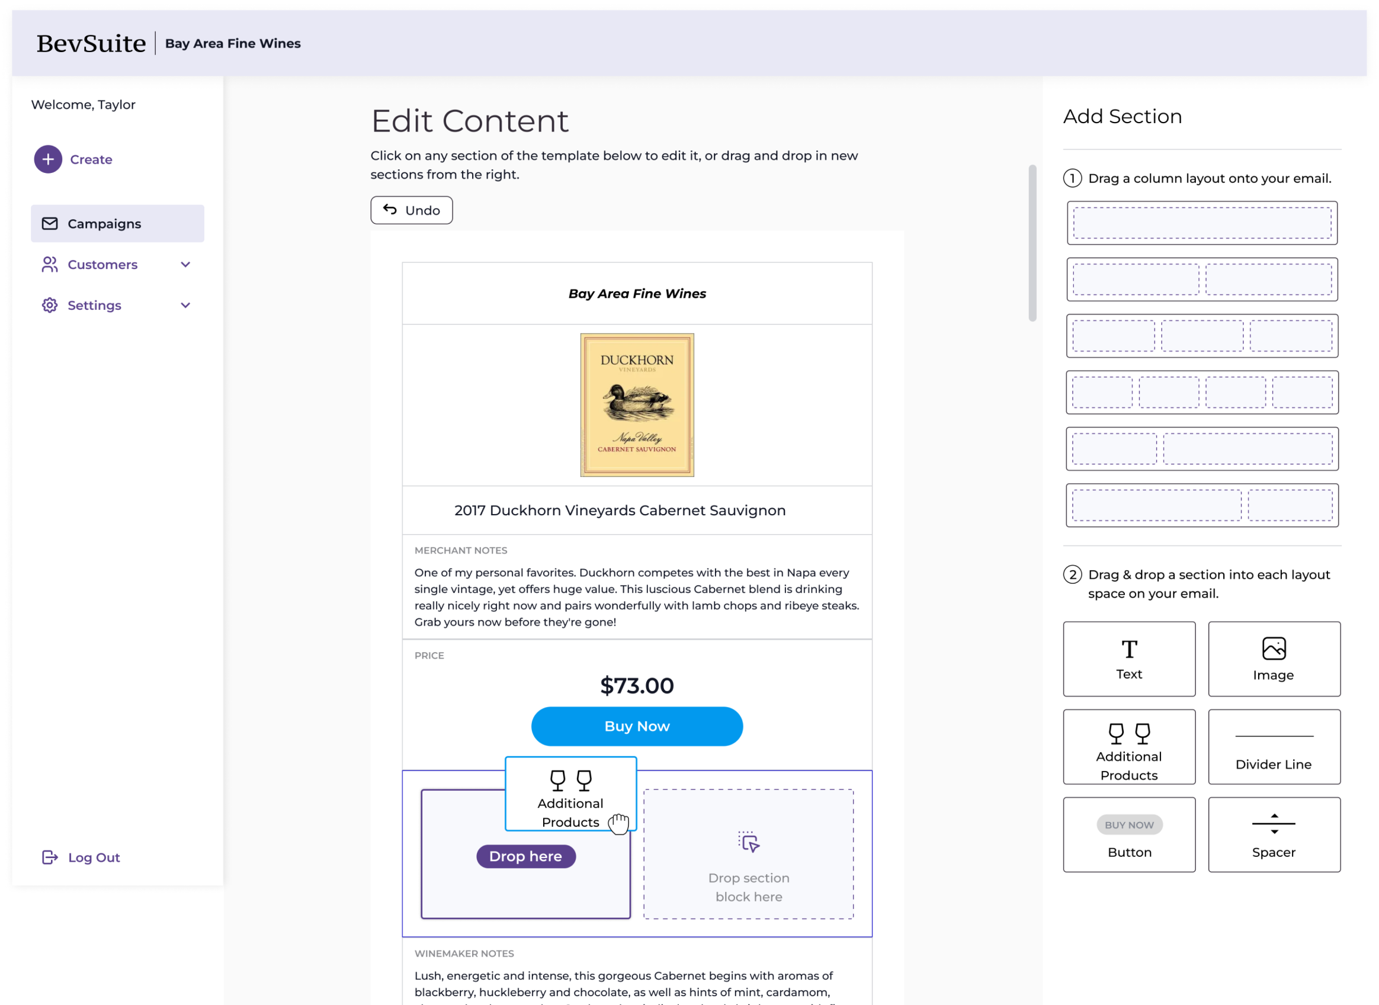Select the wide-left narrow-right column layout

(x=1202, y=506)
